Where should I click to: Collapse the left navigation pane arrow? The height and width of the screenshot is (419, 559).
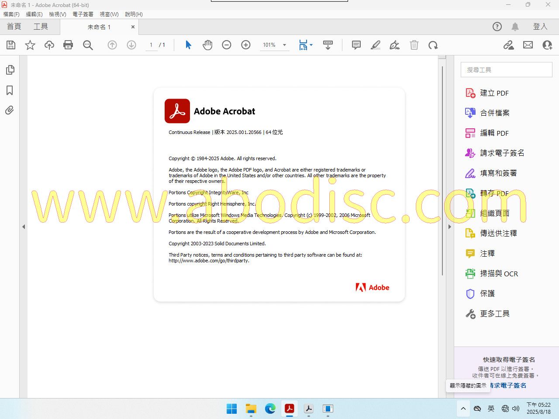pyautogui.click(x=24, y=227)
